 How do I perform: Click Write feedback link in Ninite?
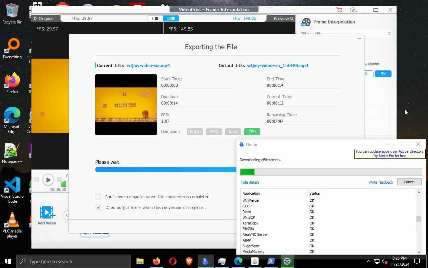pyautogui.click(x=381, y=182)
